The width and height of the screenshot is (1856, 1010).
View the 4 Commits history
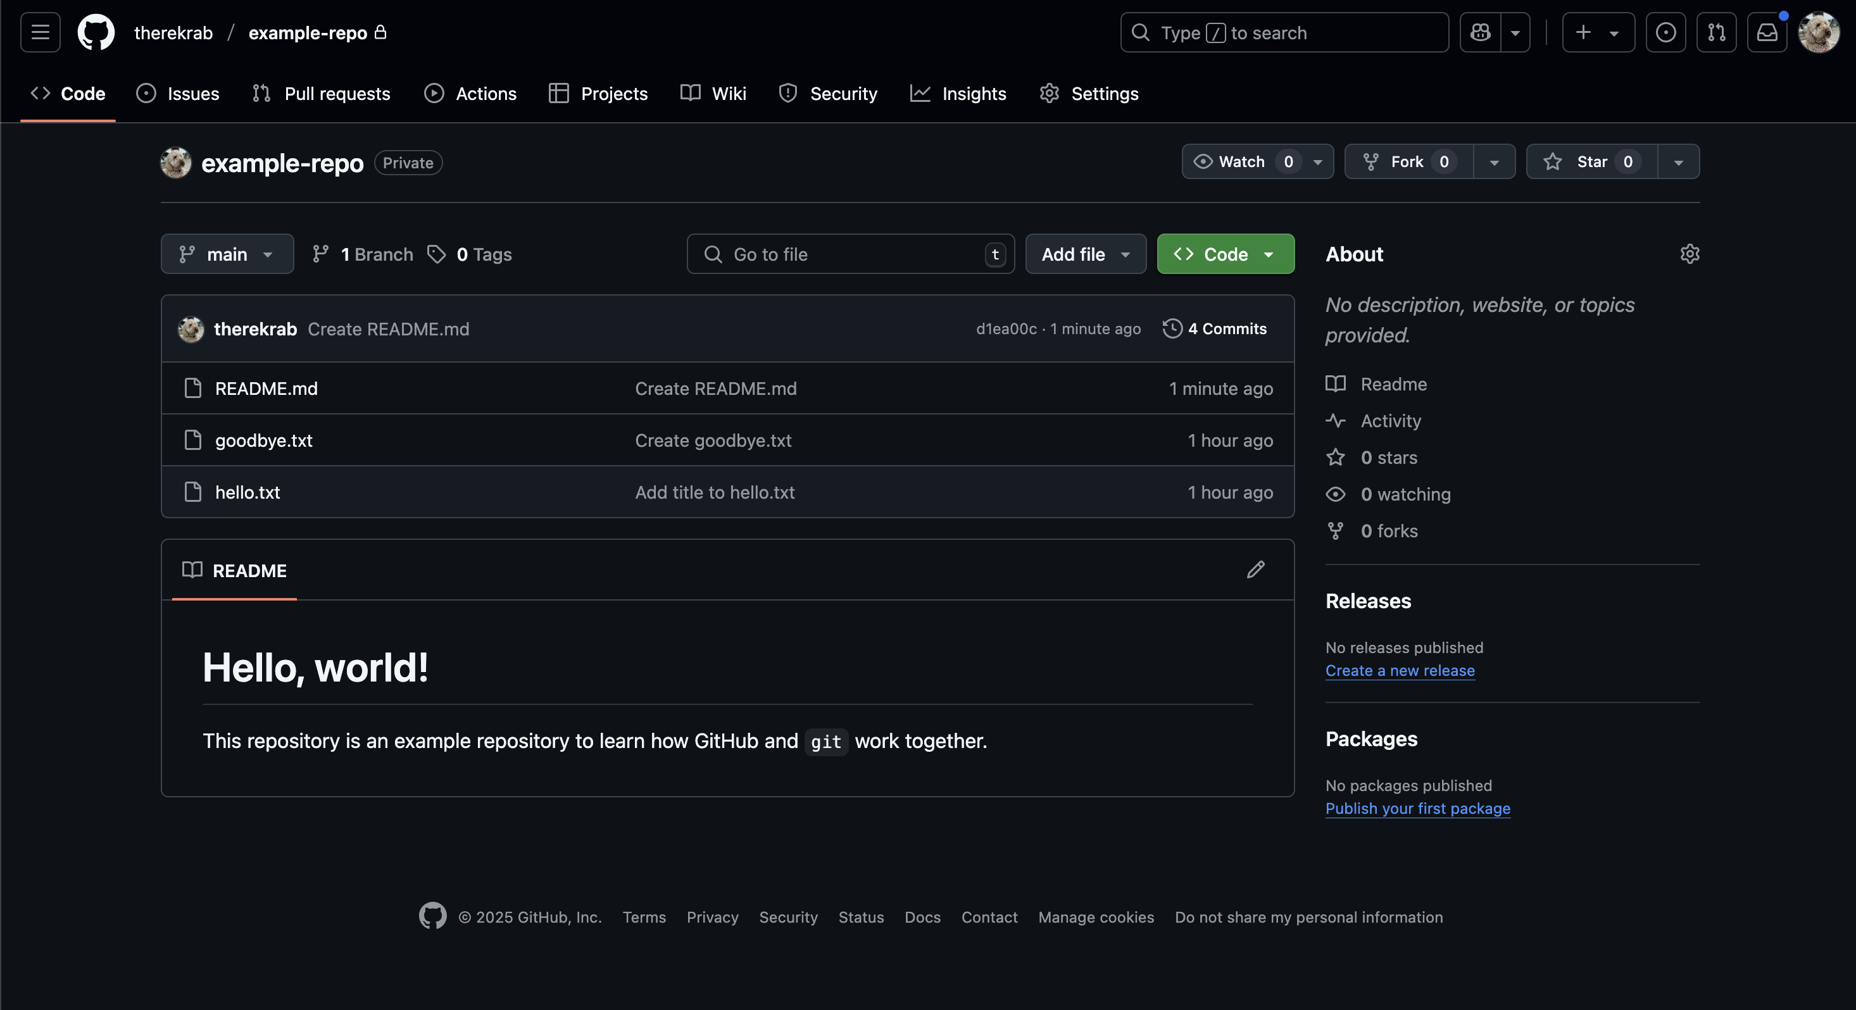click(1215, 328)
